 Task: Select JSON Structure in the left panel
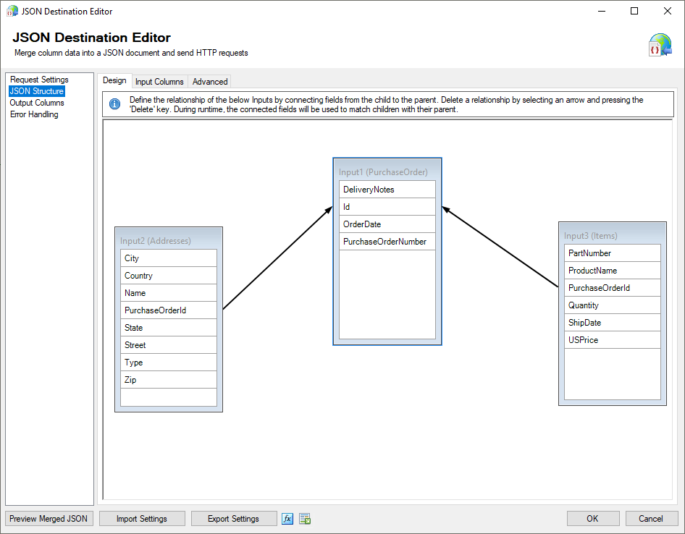36,90
